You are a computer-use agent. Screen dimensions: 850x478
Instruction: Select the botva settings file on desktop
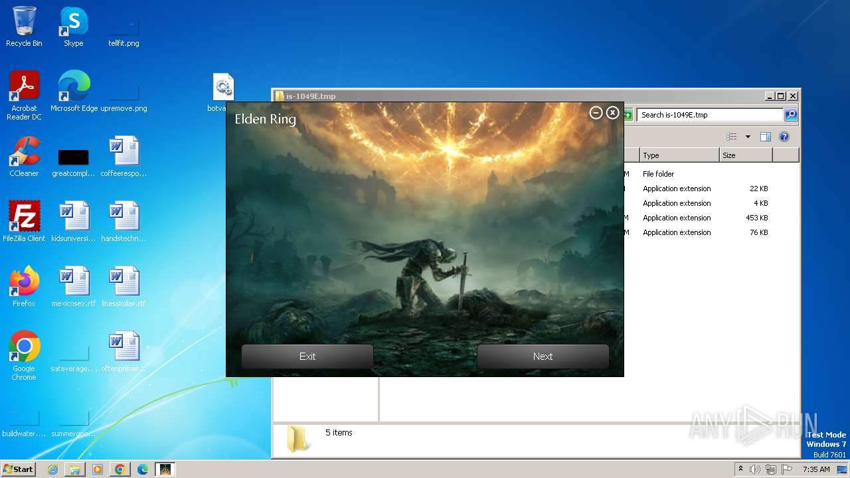pyautogui.click(x=222, y=92)
